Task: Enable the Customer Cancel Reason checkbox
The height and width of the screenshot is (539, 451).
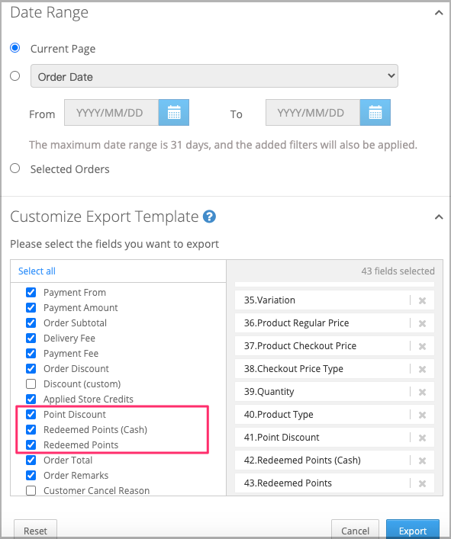Action: (x=31, y=490)
